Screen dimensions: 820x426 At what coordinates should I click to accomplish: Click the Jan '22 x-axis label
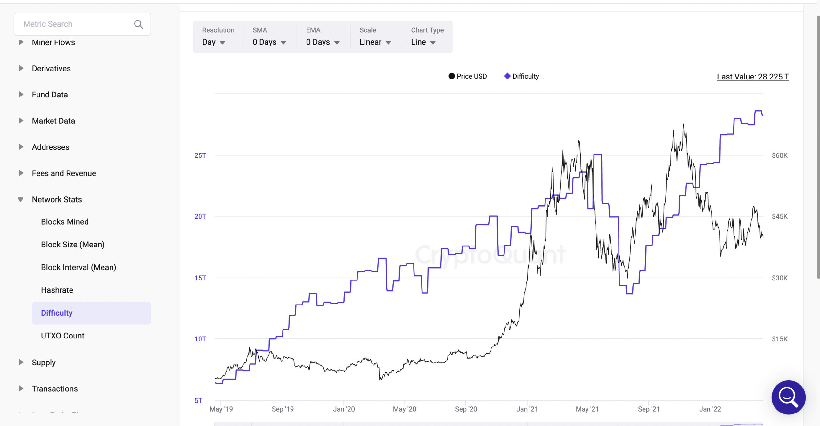(710, 409)
